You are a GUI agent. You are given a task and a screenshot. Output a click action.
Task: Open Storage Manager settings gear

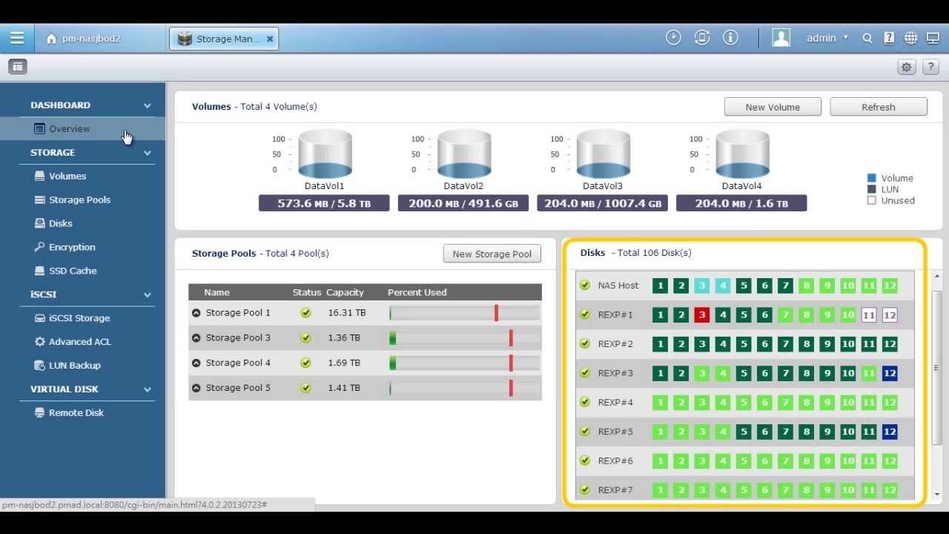[906, 67]
